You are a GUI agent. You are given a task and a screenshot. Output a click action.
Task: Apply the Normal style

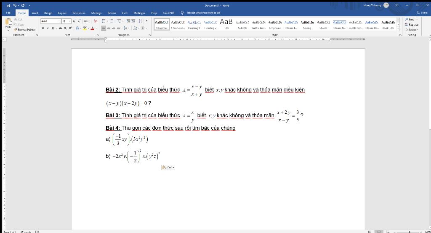162,25
